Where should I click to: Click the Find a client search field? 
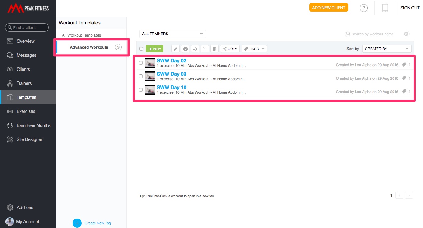(x=27, y=27)
